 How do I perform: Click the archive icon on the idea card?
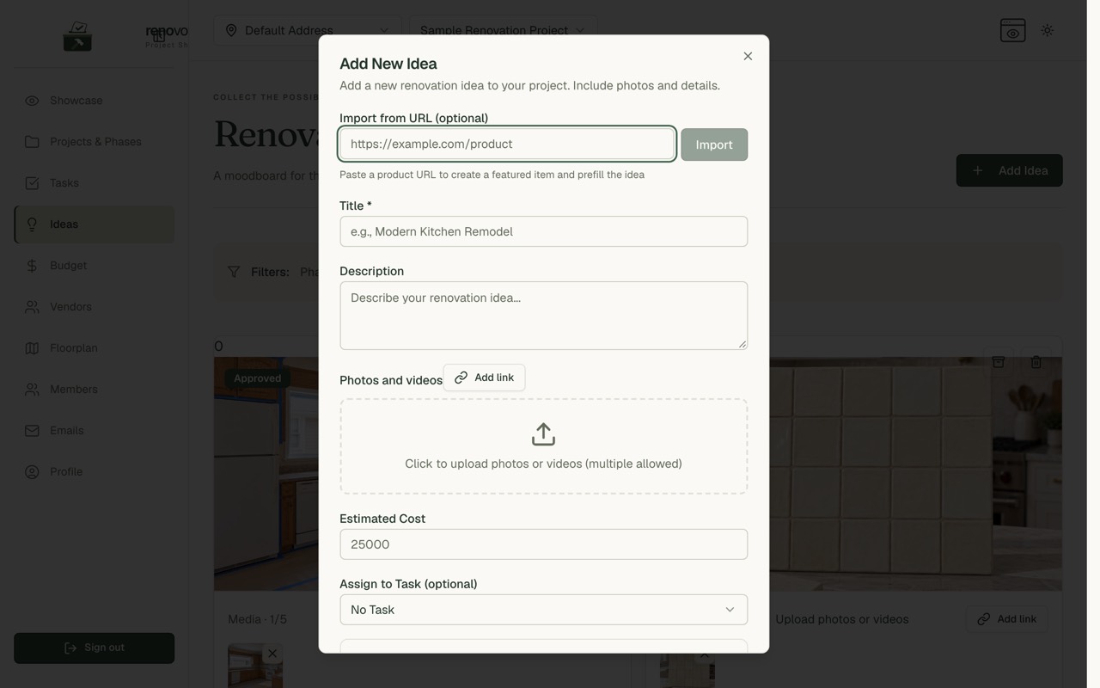pos(999,362)
